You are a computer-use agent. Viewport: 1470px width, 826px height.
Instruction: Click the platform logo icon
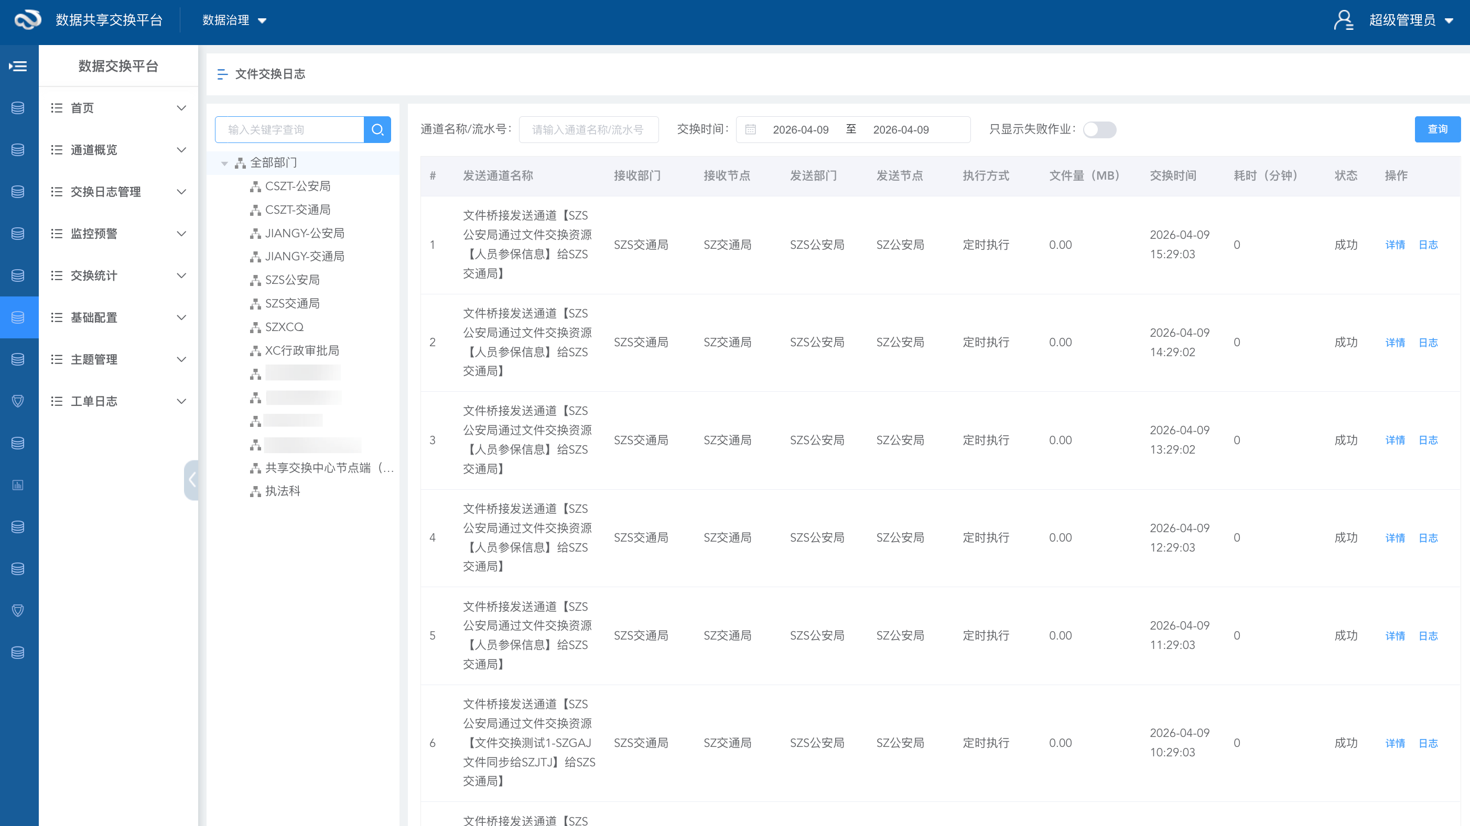tap(27, 20)
